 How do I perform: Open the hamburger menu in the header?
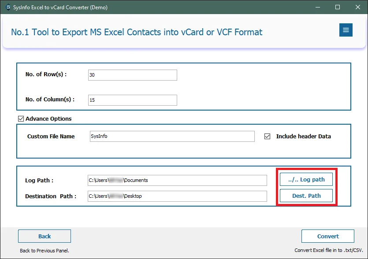coord(346,30)
